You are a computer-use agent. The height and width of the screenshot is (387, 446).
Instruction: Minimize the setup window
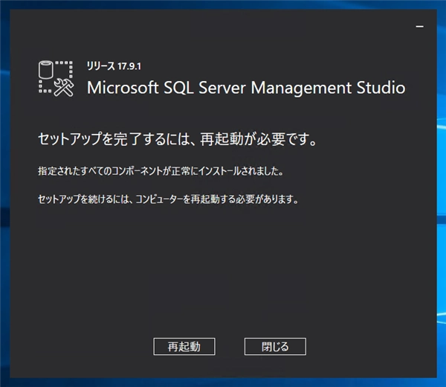click(x=421, y=26)
